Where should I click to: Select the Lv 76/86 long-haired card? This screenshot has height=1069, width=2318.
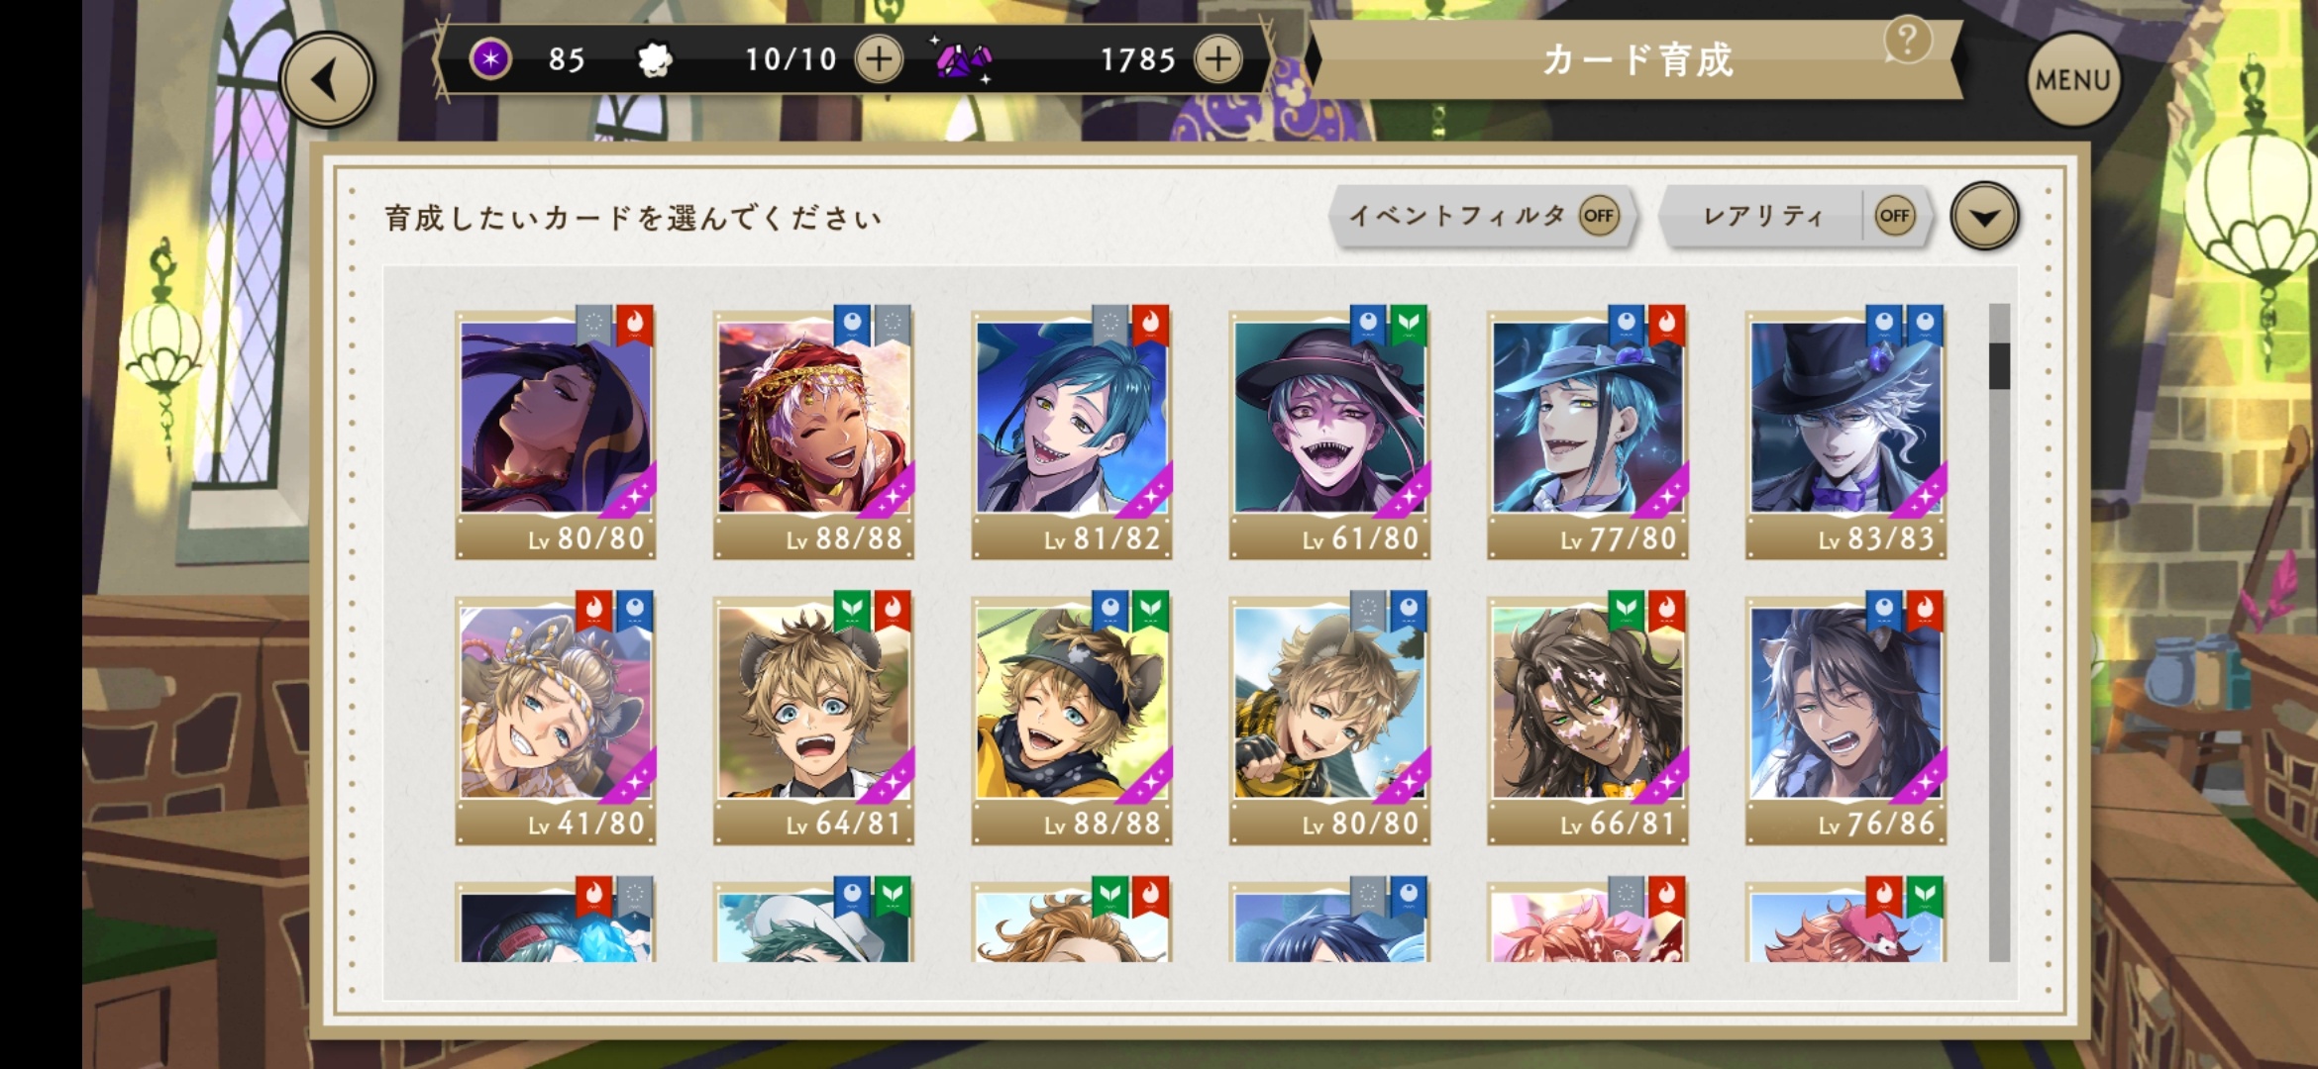point(1845,719)
